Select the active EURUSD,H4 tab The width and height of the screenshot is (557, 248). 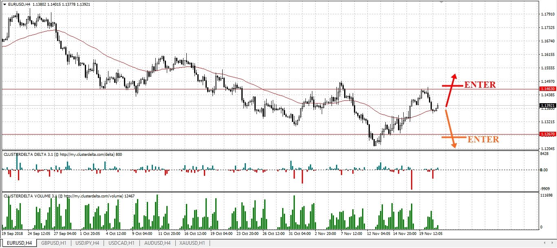[18, 243]
